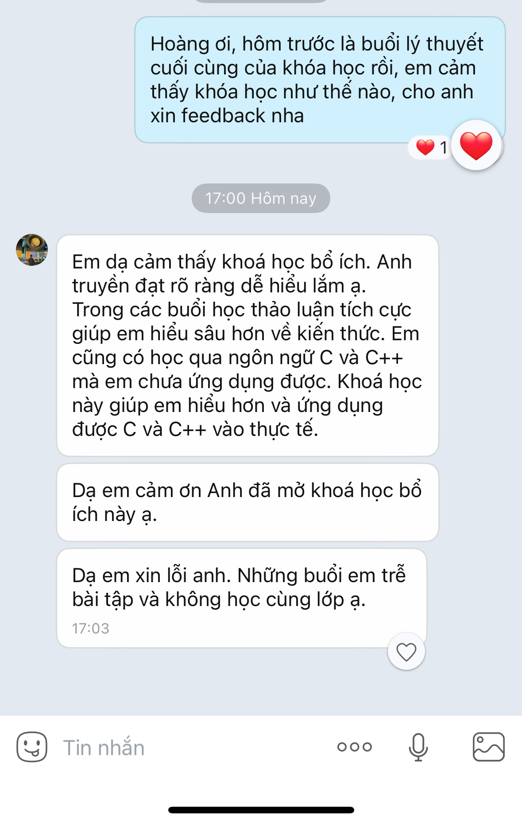Select the message starting 'Em dạ cảm thấy'
Image resolution: width=522 pixels, height=824 pixels.
(247, 346)
